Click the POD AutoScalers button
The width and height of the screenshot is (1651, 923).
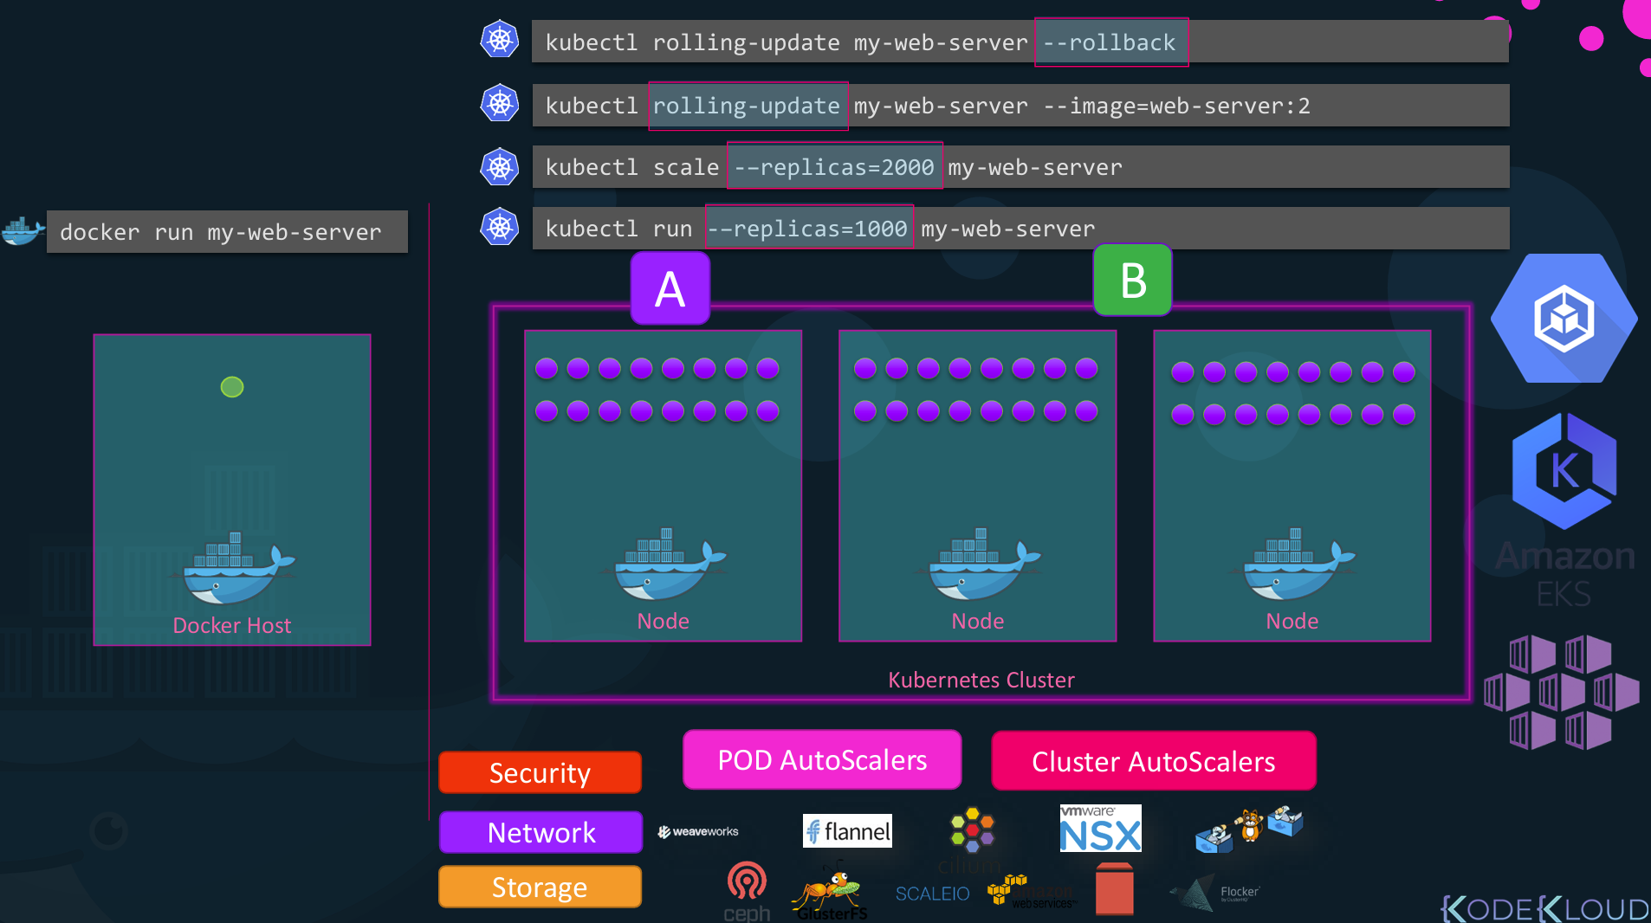[x=822, y=760]
